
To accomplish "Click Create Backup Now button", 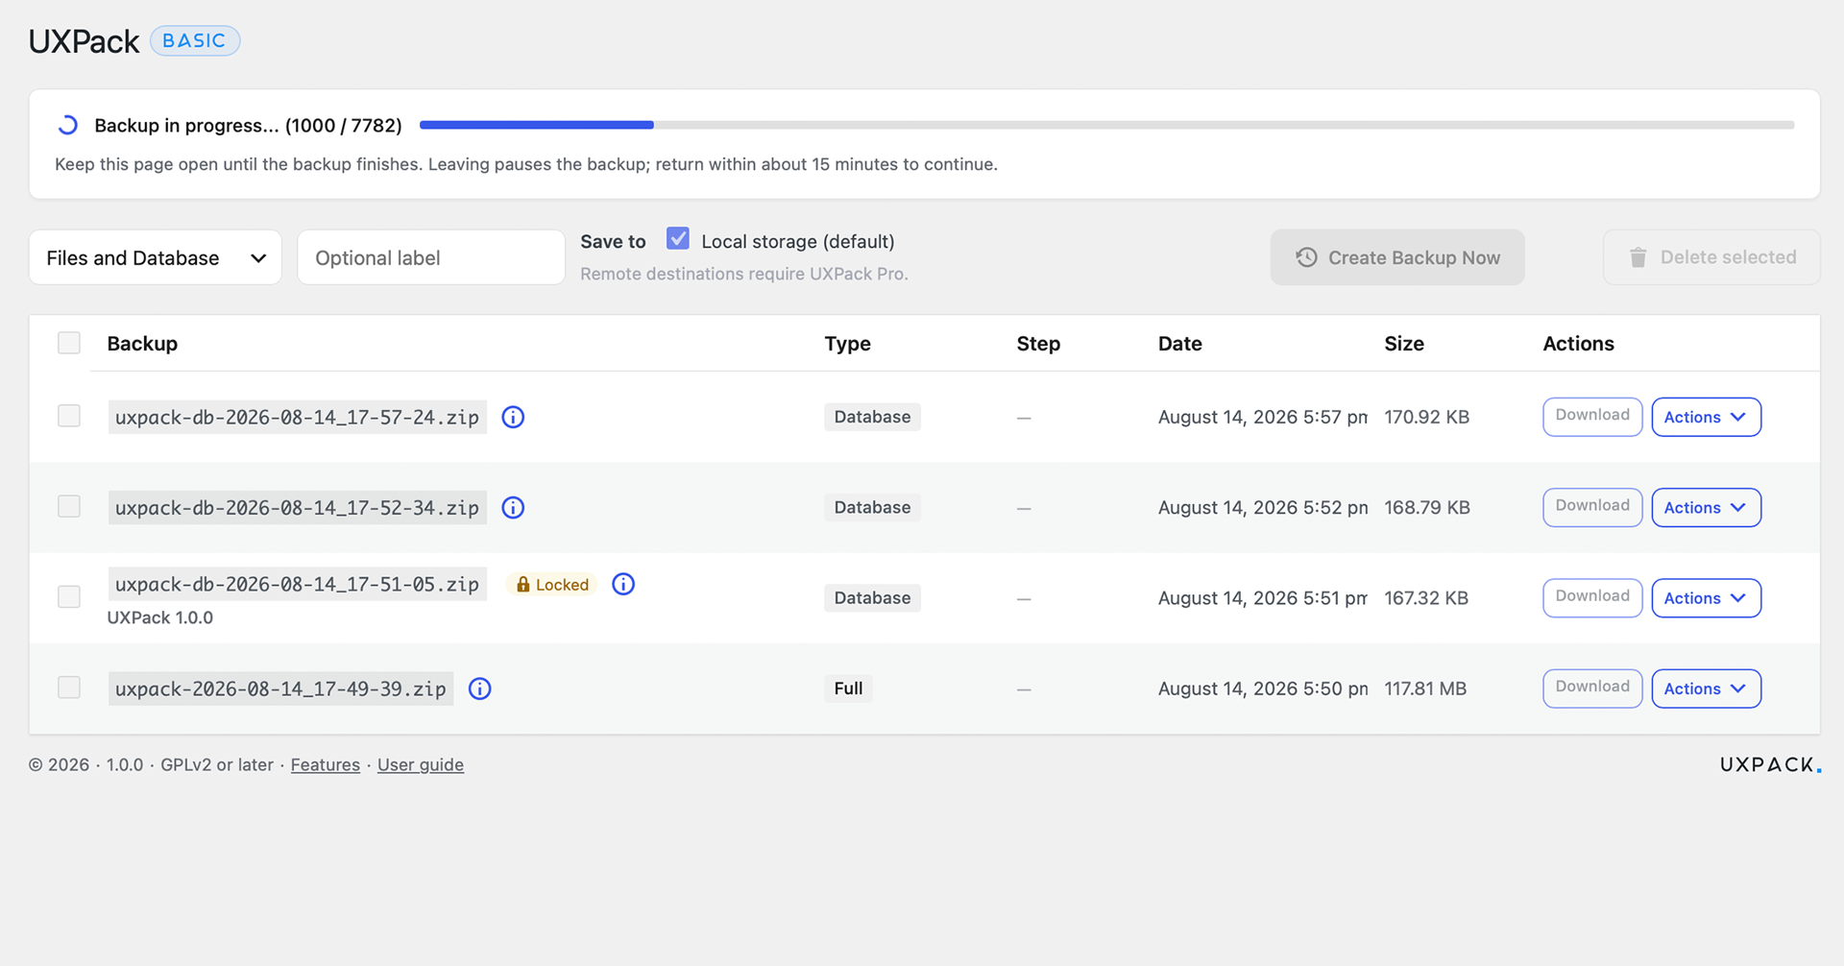I will click(x=1397, y=257).
